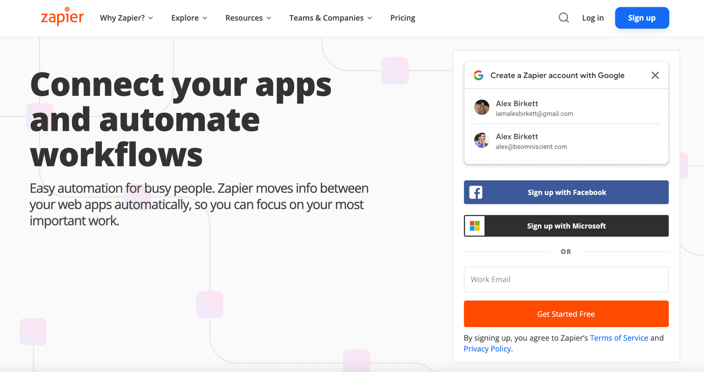
Task: Click the Facebook logo icon
Action: coord(476,192)
